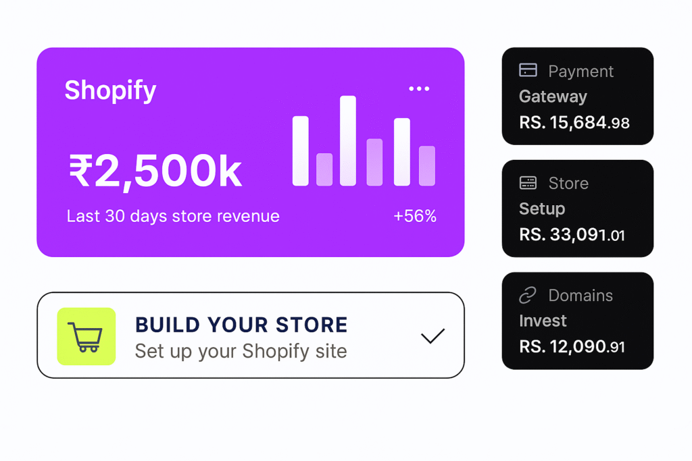This screenshot has height=461, width=692.
Task: Click the shopping cart icon
Action: [x=86, y=336]
